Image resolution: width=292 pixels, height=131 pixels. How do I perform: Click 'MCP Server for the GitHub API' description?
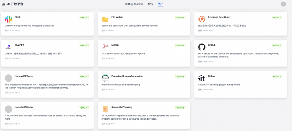239,55
